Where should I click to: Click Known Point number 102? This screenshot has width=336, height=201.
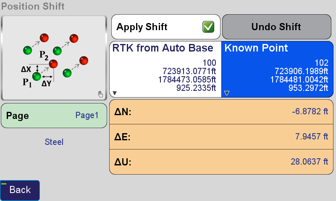[321, 63]
